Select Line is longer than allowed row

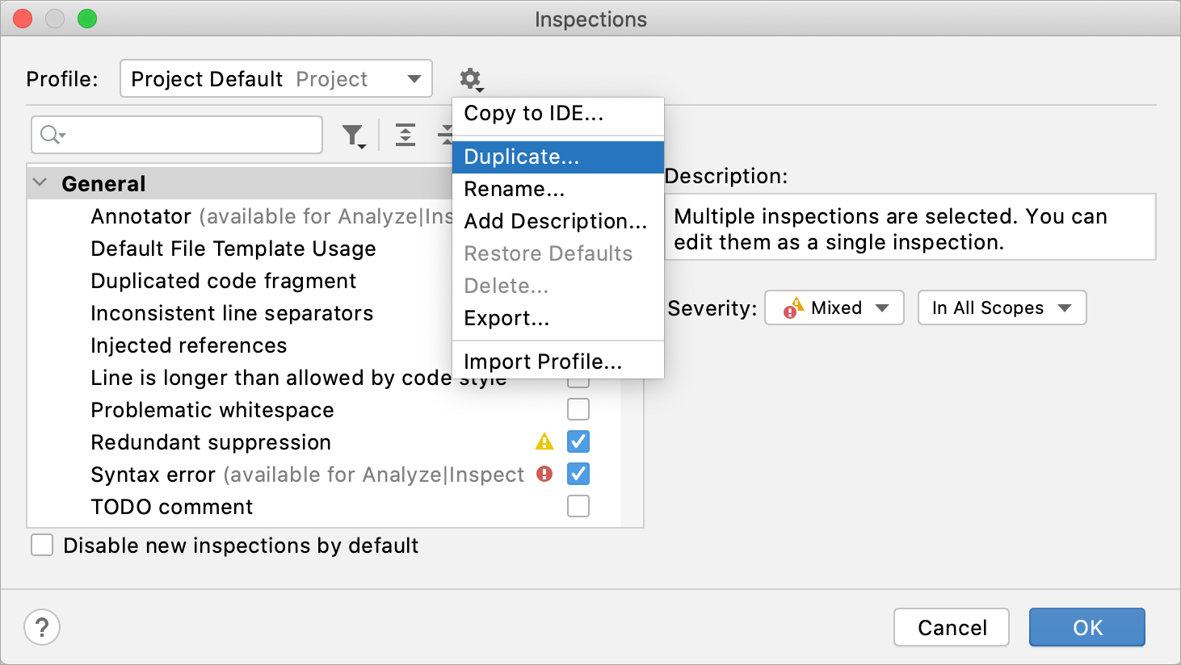click(x=323, y=378)
